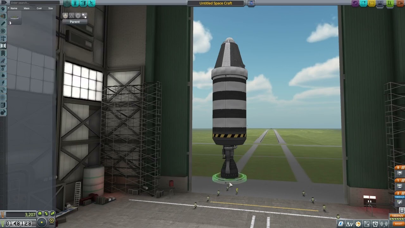
Task: Toggle angle snap hexagon button
Action: (x=52, y=221)
